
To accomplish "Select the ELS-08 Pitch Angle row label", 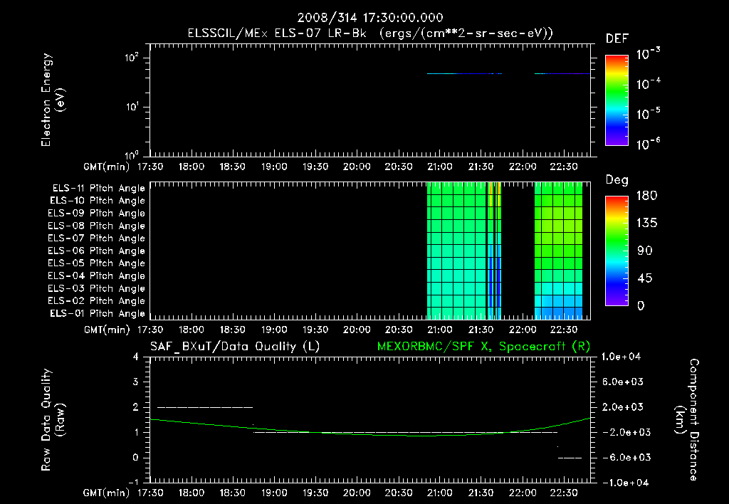I will click(96, 226).
